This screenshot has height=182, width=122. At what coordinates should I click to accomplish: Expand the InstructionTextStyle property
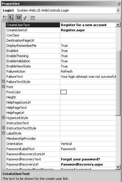pos(3,128)
